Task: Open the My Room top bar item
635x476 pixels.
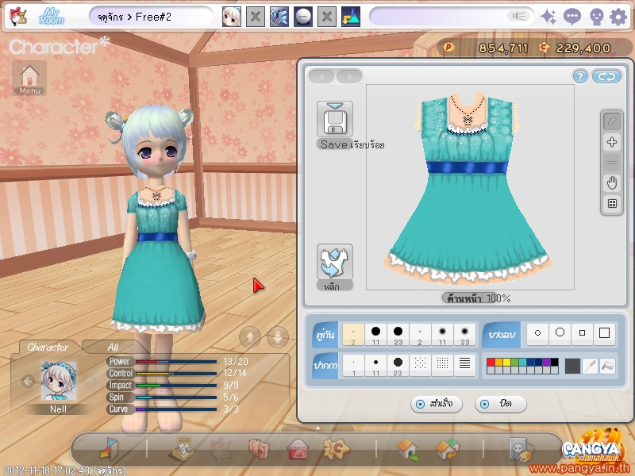Action: [52, 17]
